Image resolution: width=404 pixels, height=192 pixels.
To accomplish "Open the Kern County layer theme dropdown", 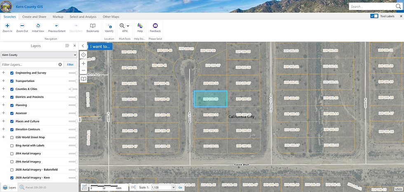I will pos(39,55).
